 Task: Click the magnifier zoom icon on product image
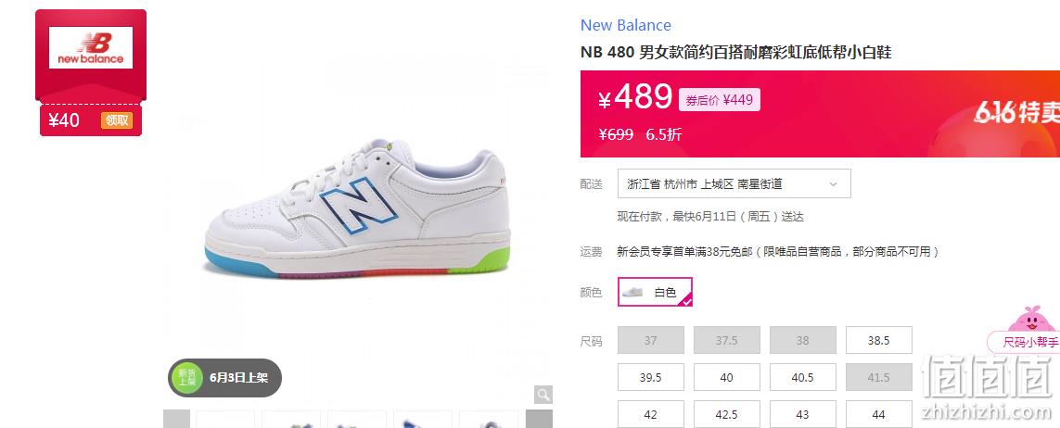543,395
